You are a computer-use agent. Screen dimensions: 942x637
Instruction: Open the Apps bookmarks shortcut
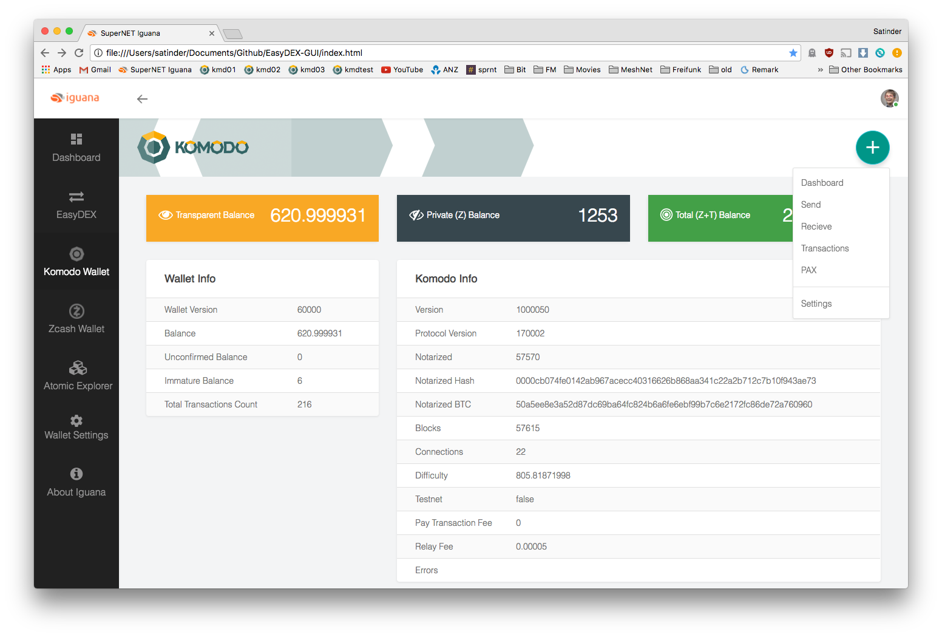pyautogui.click(x=56, y=70)
